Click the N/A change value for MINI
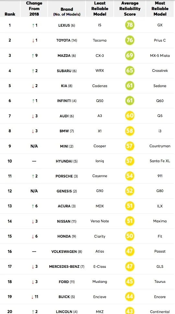Image resolution: width=175 pixels, height=314 pixels. pyautogui.click(x=34, y=146)
